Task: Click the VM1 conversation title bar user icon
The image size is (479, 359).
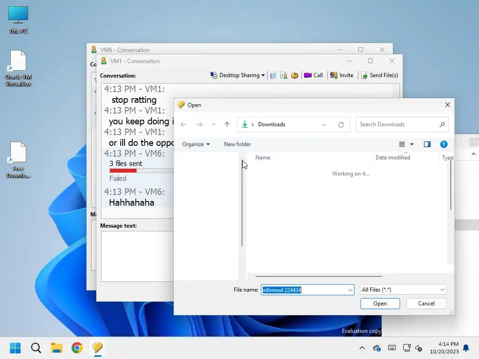Action: click(104, 61)
